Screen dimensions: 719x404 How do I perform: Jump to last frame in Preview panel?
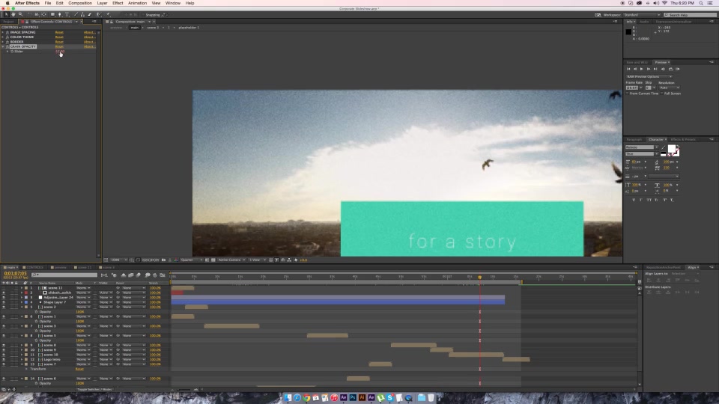coord(655,69)
